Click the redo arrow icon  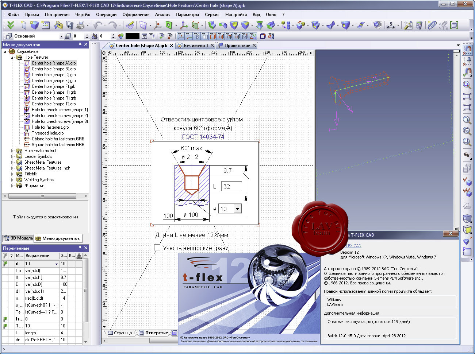coord(113,25)
